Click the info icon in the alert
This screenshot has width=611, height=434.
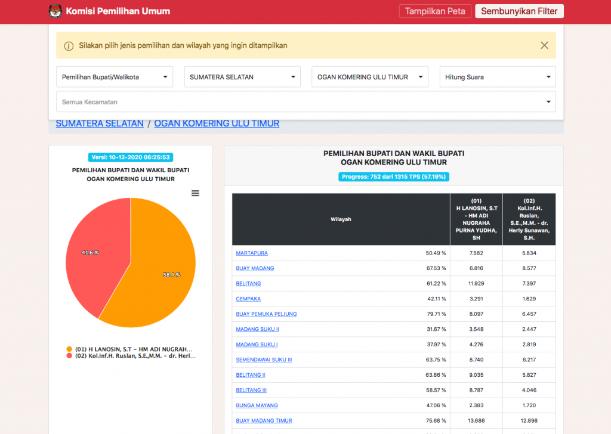[69, 46]
